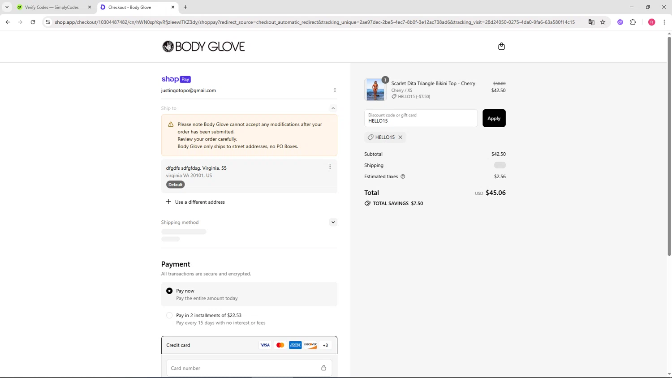Select Pay in 2 installments option

[x=169, y=315]
